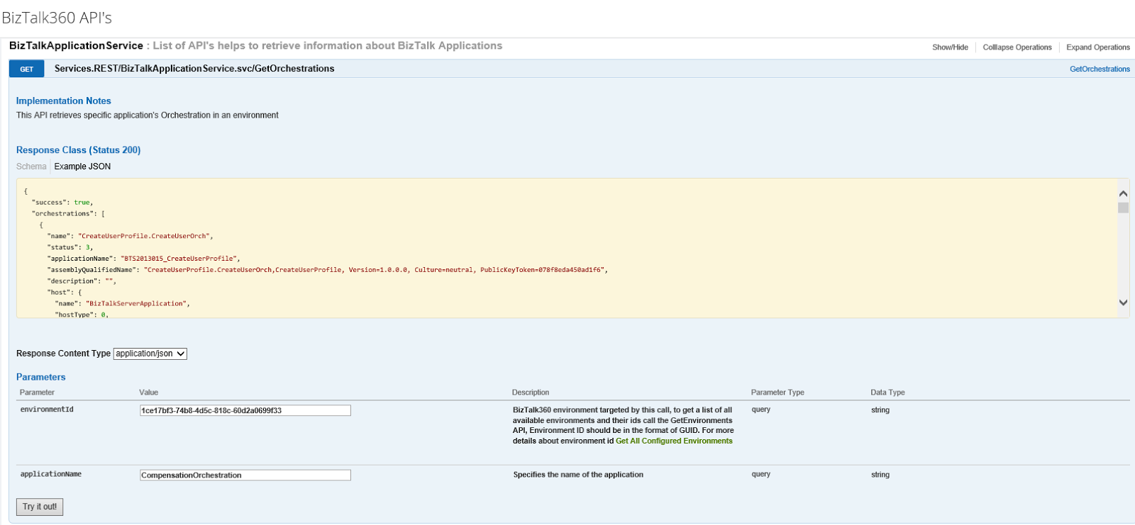Click the 'Description' column header
This screenshot has height=525, width=1135.
(531, 393)
